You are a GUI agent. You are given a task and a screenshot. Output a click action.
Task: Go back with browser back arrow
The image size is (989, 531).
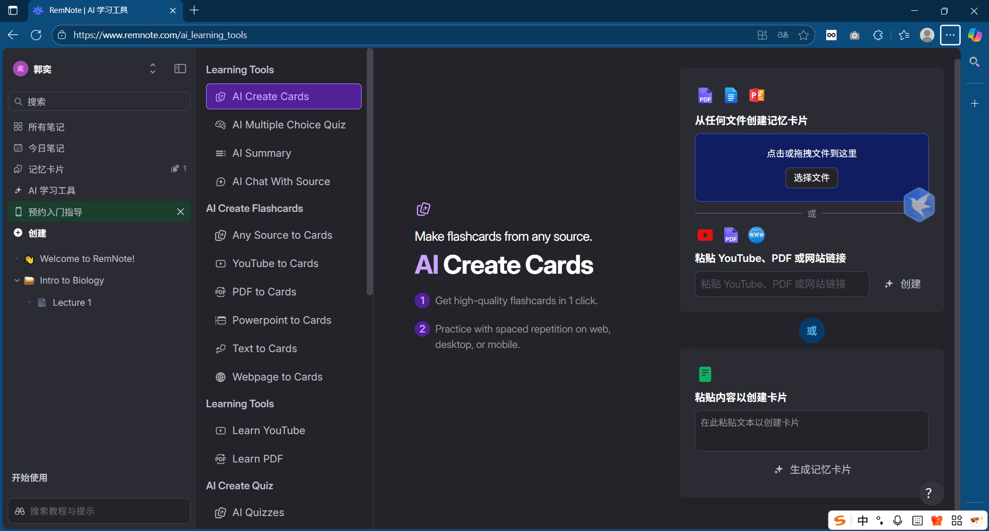tap(13, 35)
